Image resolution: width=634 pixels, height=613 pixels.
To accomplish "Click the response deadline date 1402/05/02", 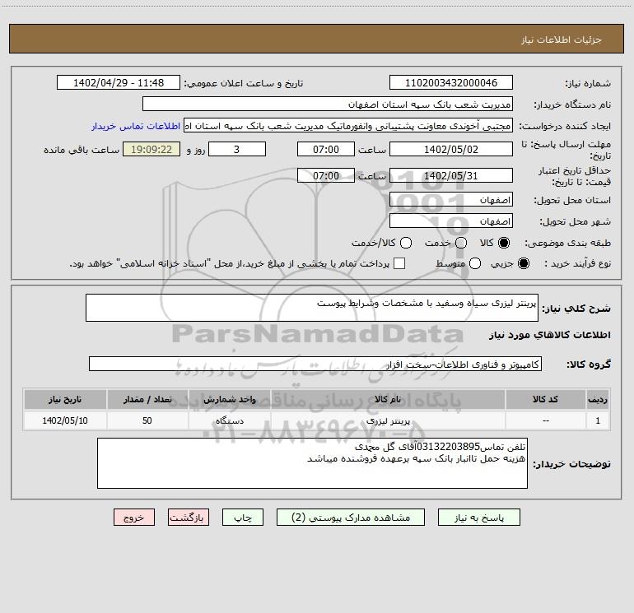I will click(451, 149).
